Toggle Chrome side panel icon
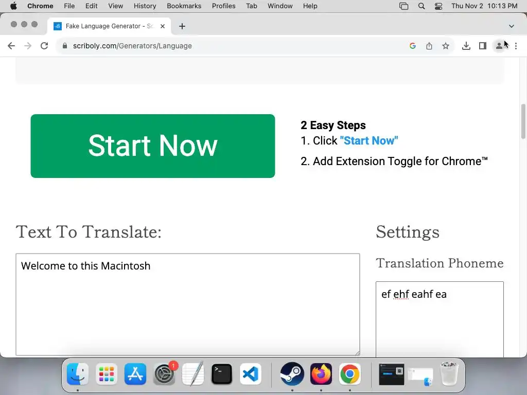Screen dimensions: 527x395 483,46
